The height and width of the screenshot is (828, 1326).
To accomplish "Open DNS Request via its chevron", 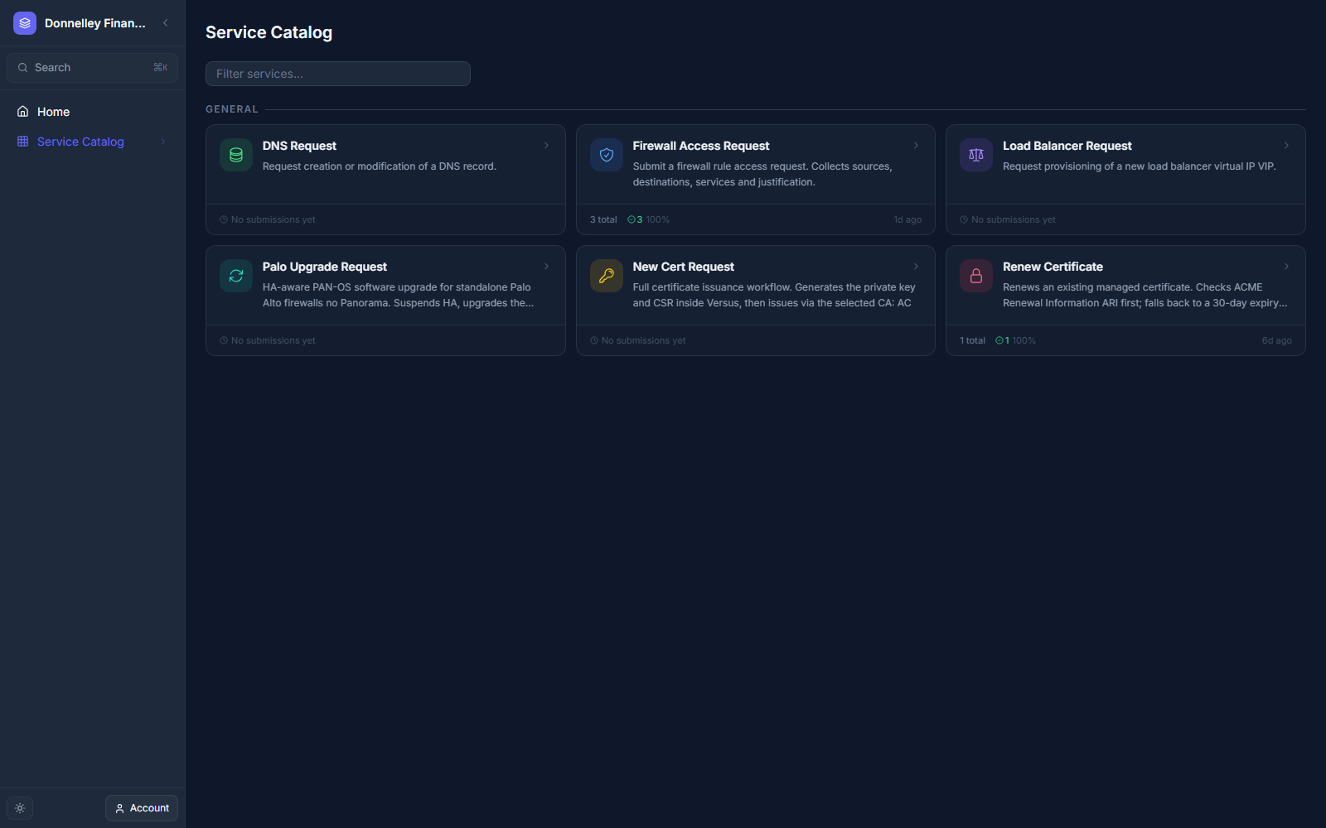I will 546,146.
